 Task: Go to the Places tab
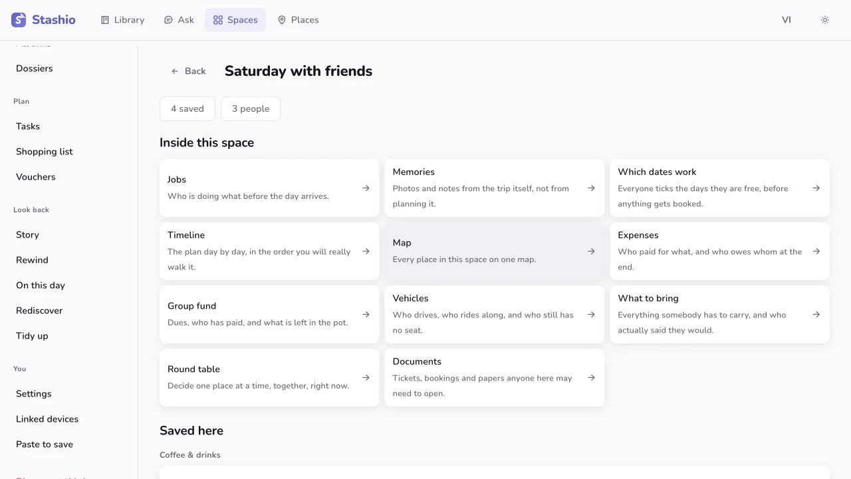point(298,20)
